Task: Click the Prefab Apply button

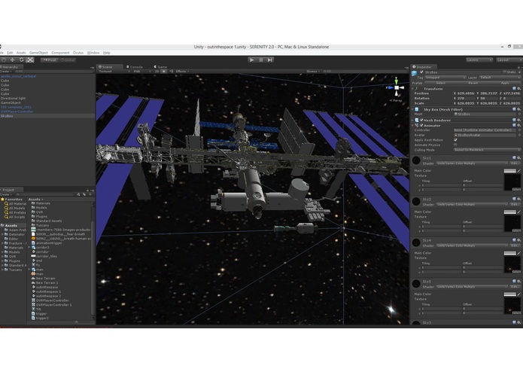Action: 505,83
